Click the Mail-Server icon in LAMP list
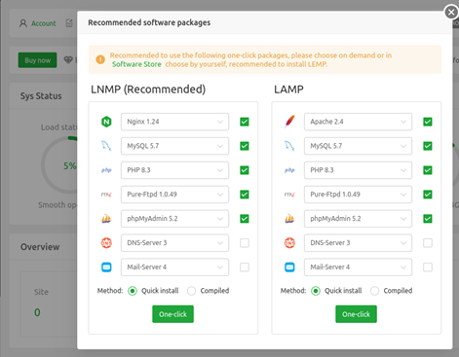 pyautogui.click(x=289, y=268)
